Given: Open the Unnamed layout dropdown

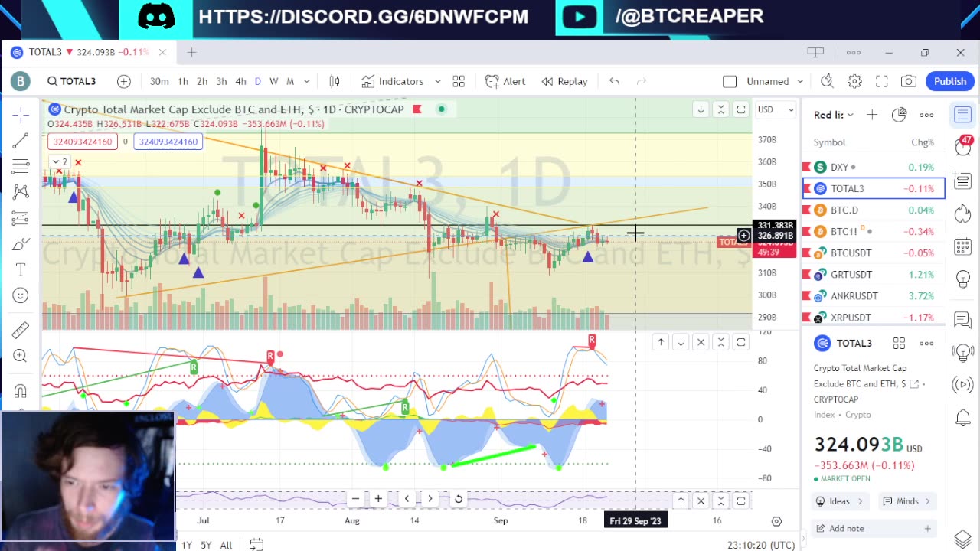Looking at the screenshot, I should (775, 81).
